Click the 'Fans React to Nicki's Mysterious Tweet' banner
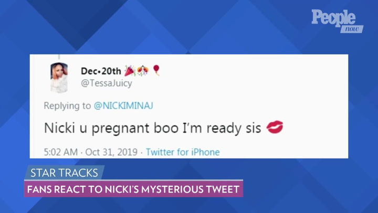This screenshot has width=378, height=213. (133, 189)
